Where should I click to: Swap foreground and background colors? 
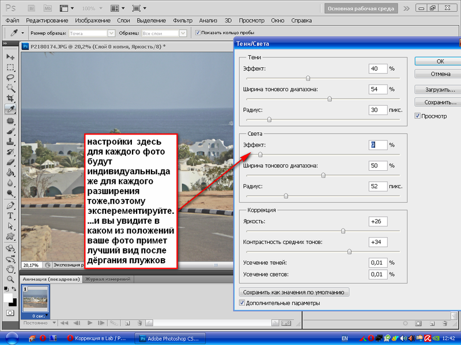click(14, 289)
